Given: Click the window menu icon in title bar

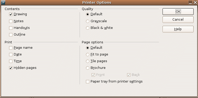Looking at the screenshot, I should click(3, 2).
